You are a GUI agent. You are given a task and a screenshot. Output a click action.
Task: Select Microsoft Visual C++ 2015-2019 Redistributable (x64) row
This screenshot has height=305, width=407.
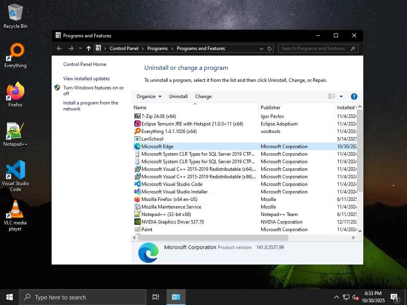pos(245,169)
